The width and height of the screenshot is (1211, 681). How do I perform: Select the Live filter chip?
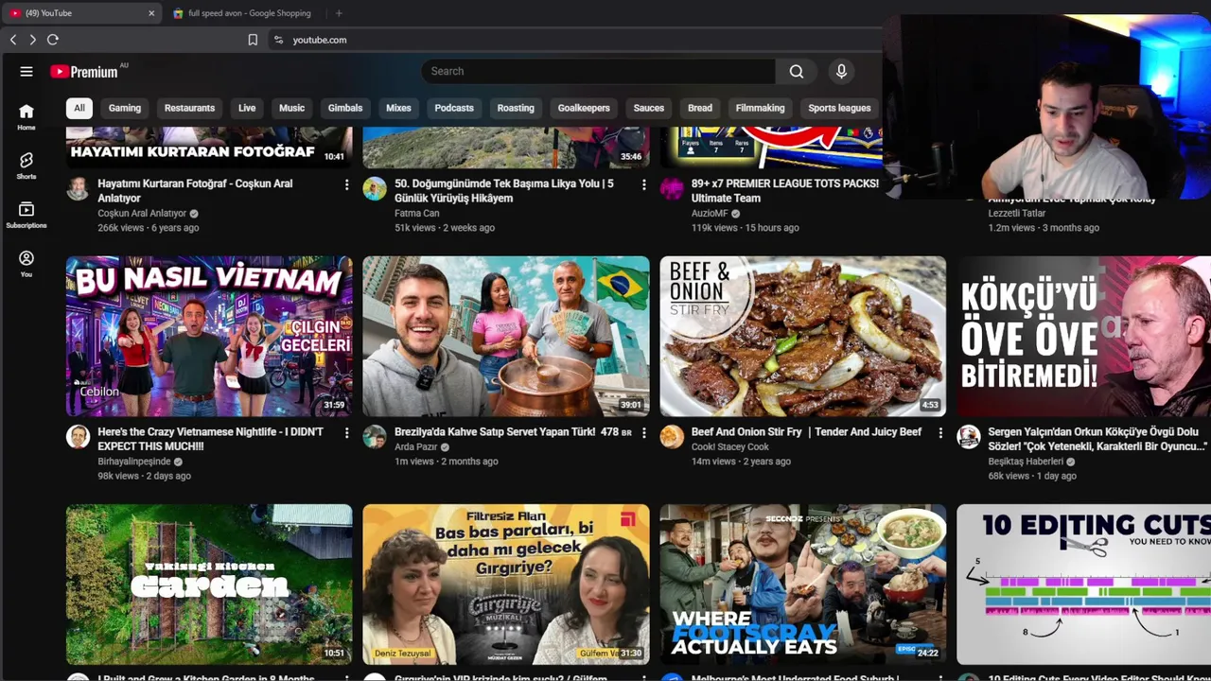[x=247, y=108]
